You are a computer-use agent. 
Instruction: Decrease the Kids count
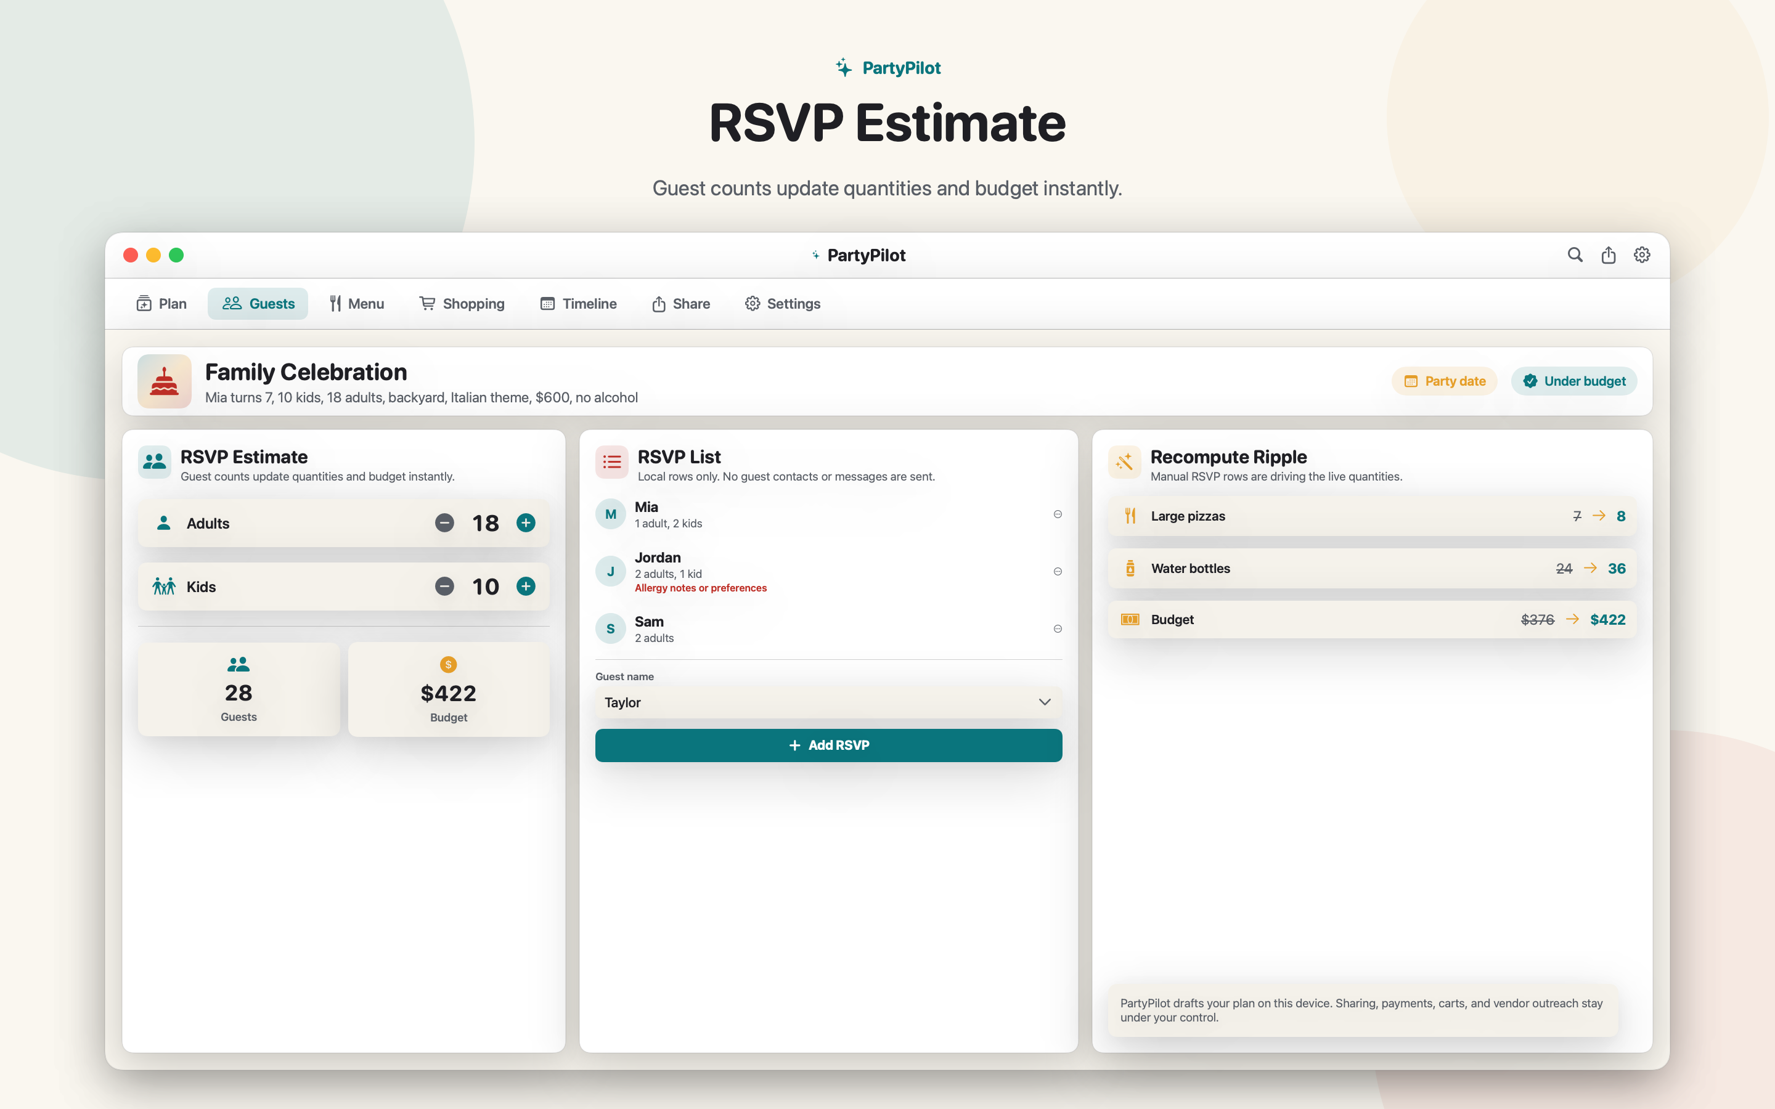coord(444,586)
